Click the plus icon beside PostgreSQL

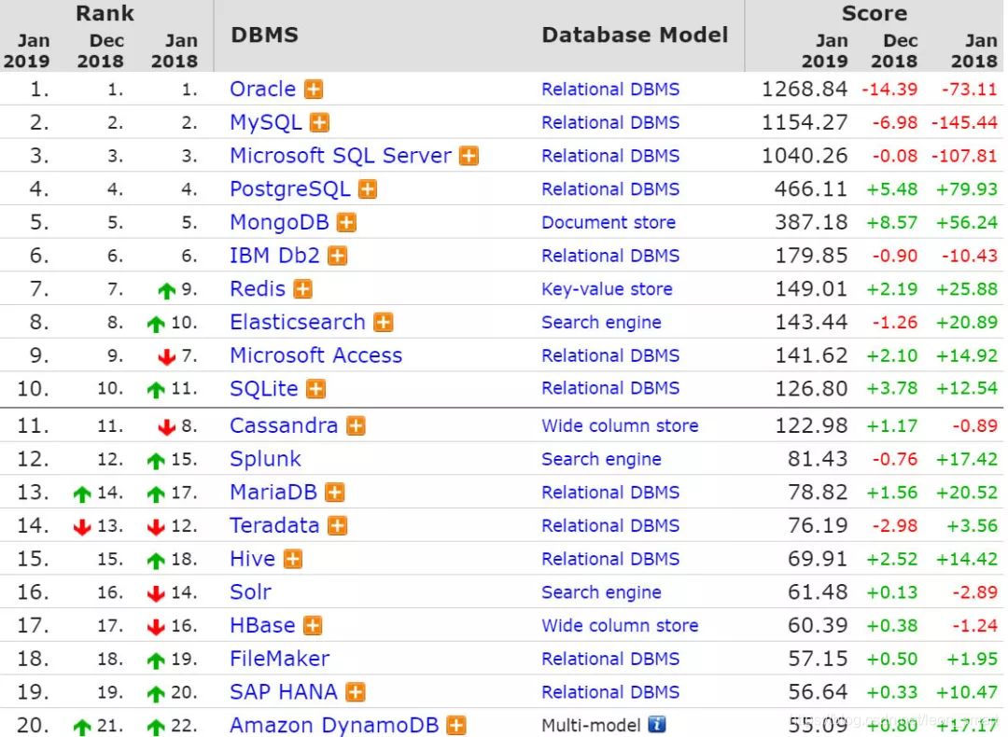point(368,189)
